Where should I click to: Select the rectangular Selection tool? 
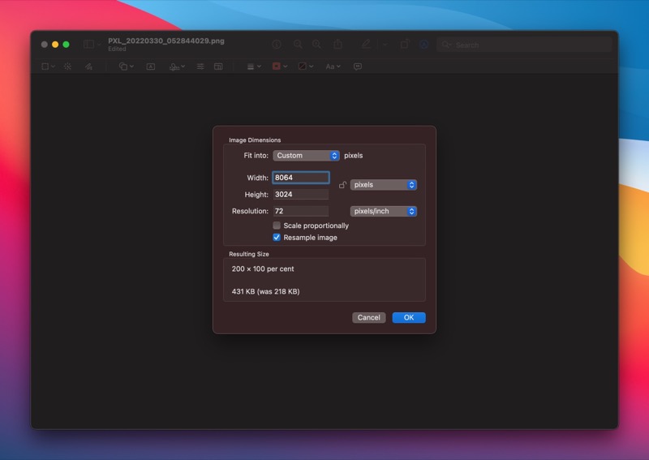pyautogui.click(x=45, y=67)
